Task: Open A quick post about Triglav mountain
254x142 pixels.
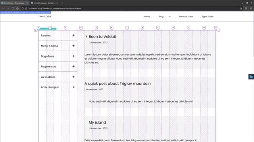Action: [117, 84]
